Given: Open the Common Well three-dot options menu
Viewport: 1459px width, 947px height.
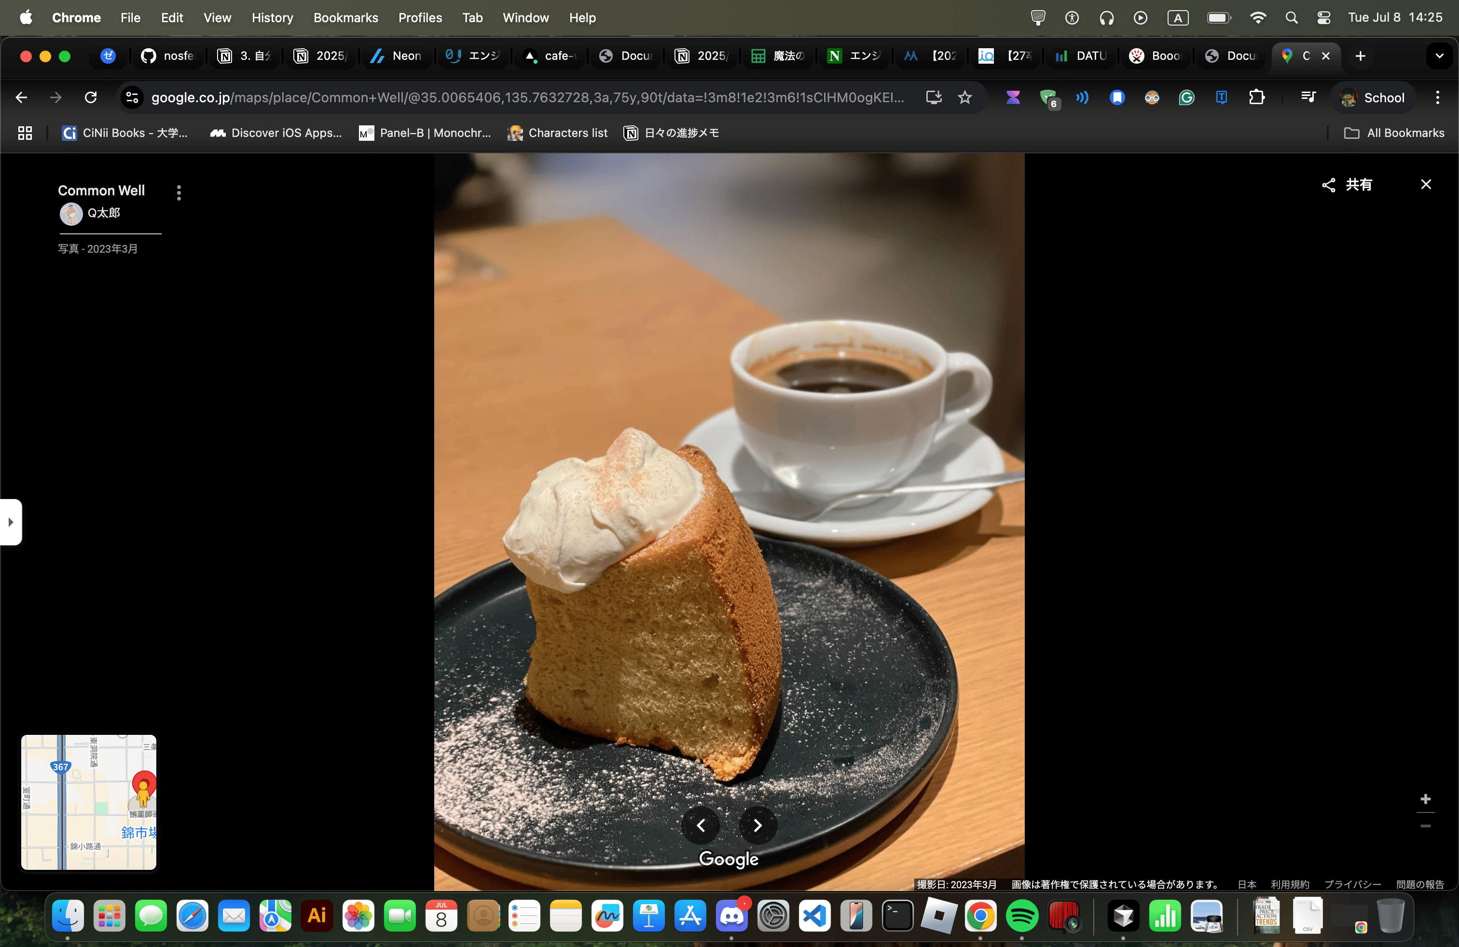Looking at the screenshot, I should (179, 193).
